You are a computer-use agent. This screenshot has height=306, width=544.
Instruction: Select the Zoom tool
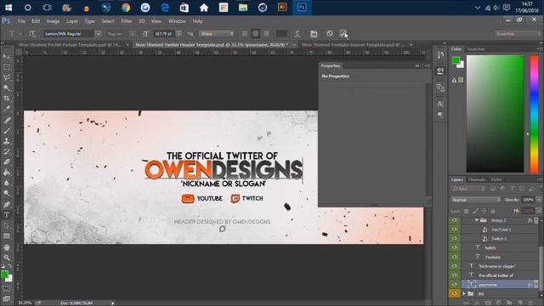point(7,258)
